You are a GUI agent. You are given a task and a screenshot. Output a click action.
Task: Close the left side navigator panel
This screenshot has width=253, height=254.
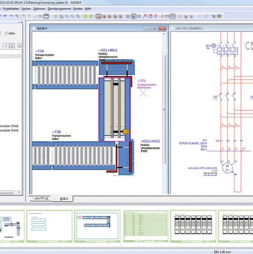(22, 22)
